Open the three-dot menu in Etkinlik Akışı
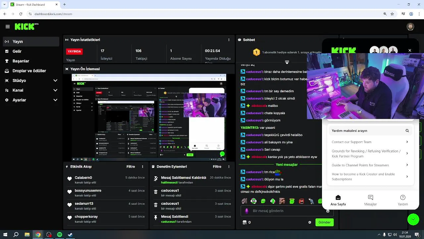This screenshot has width=424, height=239. [143, 167]
